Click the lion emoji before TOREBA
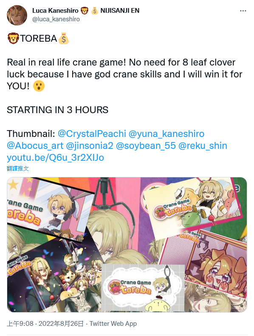Viewport: 254px width, 336px height. point(13,39)
